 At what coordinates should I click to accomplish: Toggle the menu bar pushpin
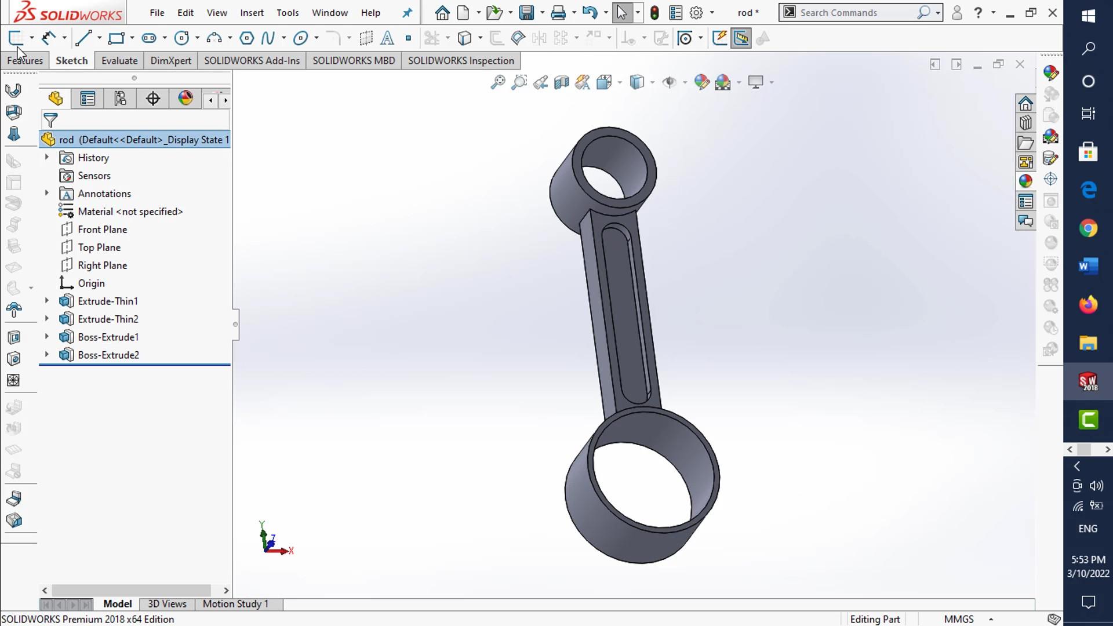point(408,12)
